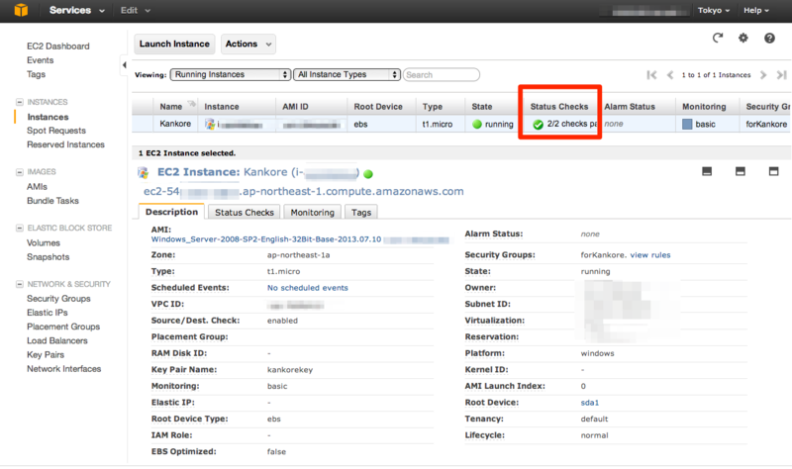Open the No scheduled events link
Screen dimensions: 792x469
click(307, 288)
